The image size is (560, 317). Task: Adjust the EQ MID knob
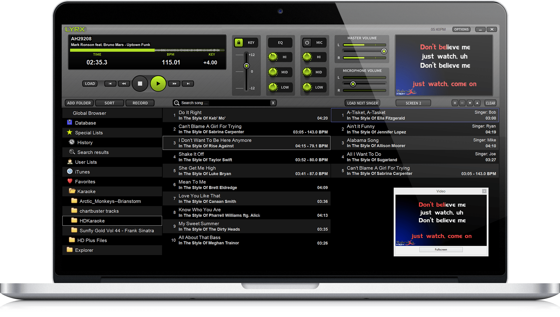[x=273, y=72]
